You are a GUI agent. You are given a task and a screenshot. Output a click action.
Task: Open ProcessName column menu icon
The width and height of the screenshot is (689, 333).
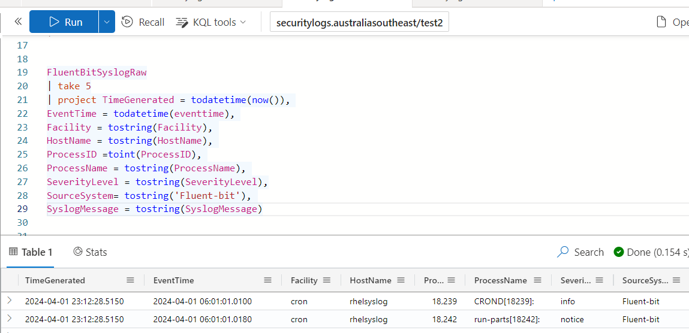click(537, 280)
